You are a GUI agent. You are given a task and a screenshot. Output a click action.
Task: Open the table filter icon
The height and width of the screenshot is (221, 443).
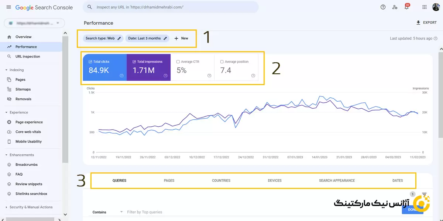424,194
